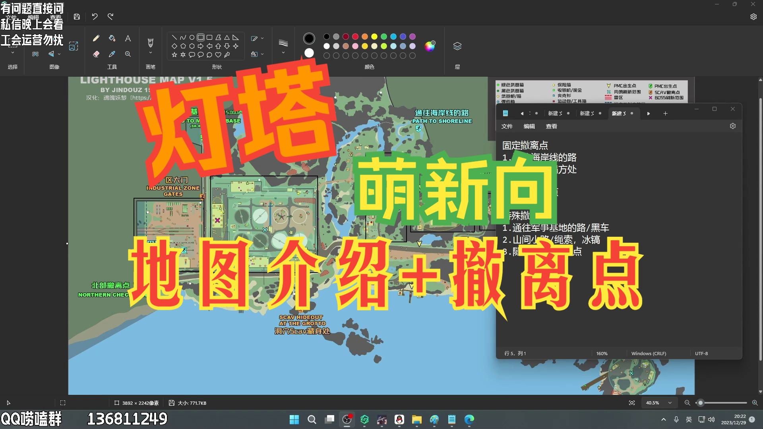Choose the Oval shape
Screen dimensions: 763x429
(x=192, y=37)
